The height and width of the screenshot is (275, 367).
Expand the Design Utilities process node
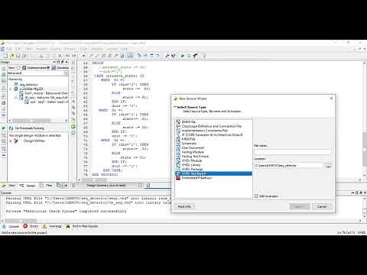point(11,141)
